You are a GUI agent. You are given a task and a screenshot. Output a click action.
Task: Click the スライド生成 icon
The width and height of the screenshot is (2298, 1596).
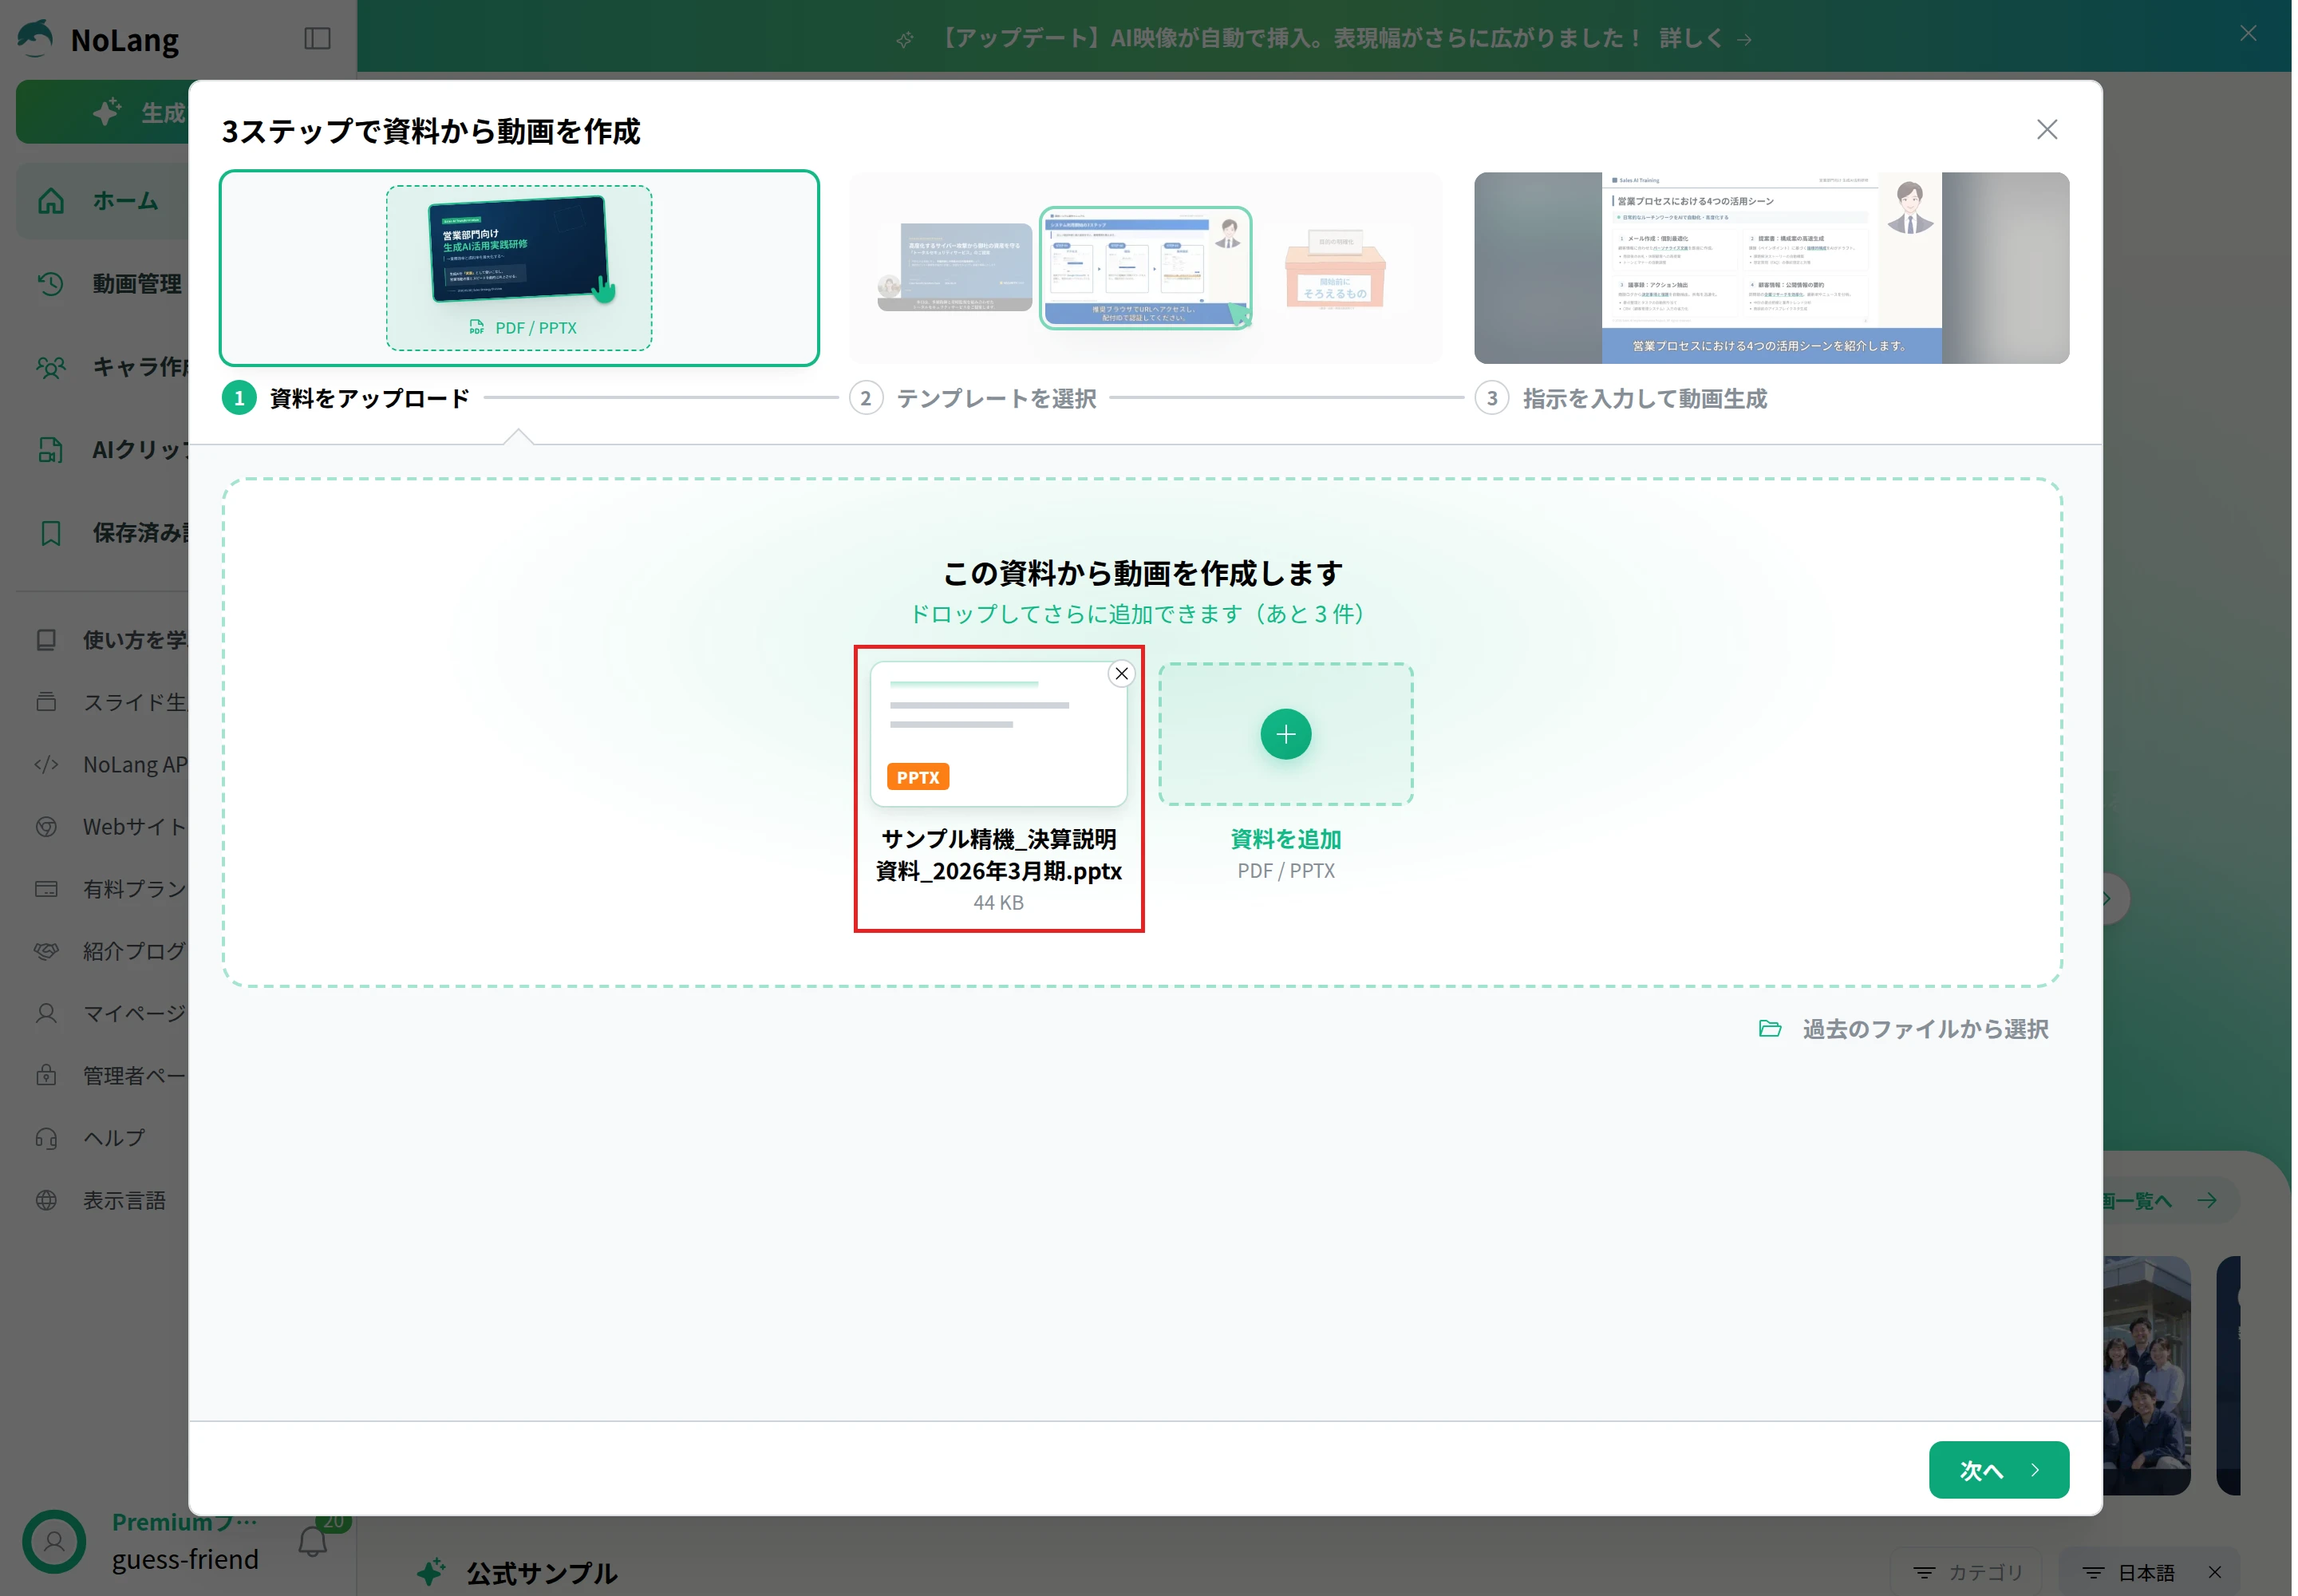tap(46, 702)
